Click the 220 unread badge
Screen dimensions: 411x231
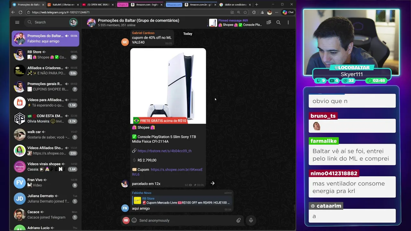click(73, 153)
